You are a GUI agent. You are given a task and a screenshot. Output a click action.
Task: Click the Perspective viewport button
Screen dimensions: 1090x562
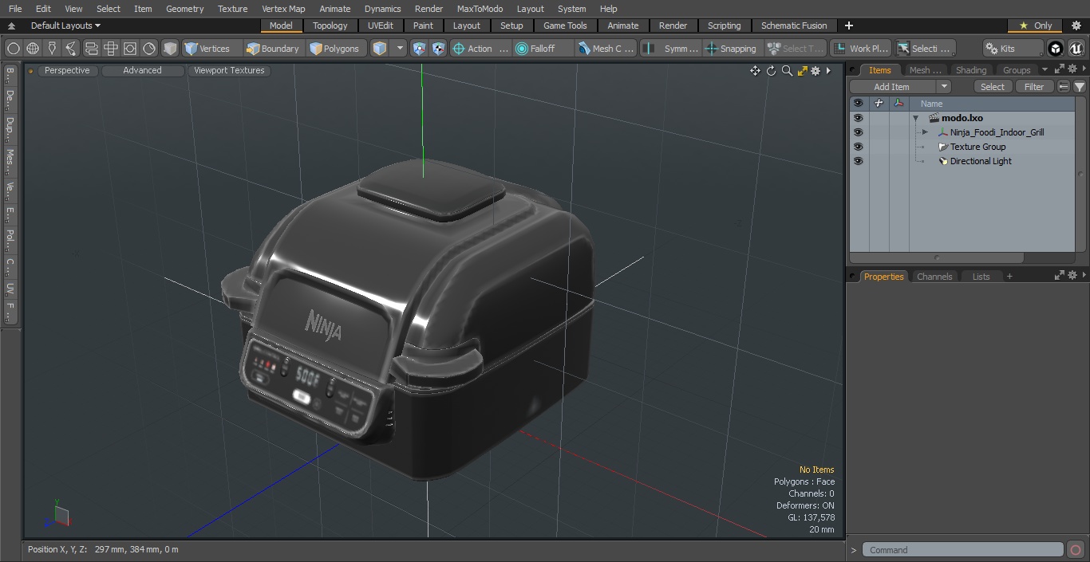67,70
